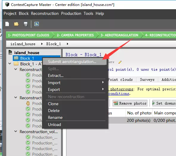Click breadcrumb arrow after Block_1
The width and height of the screenshot is (176, 156).
(x=68, y=44)
